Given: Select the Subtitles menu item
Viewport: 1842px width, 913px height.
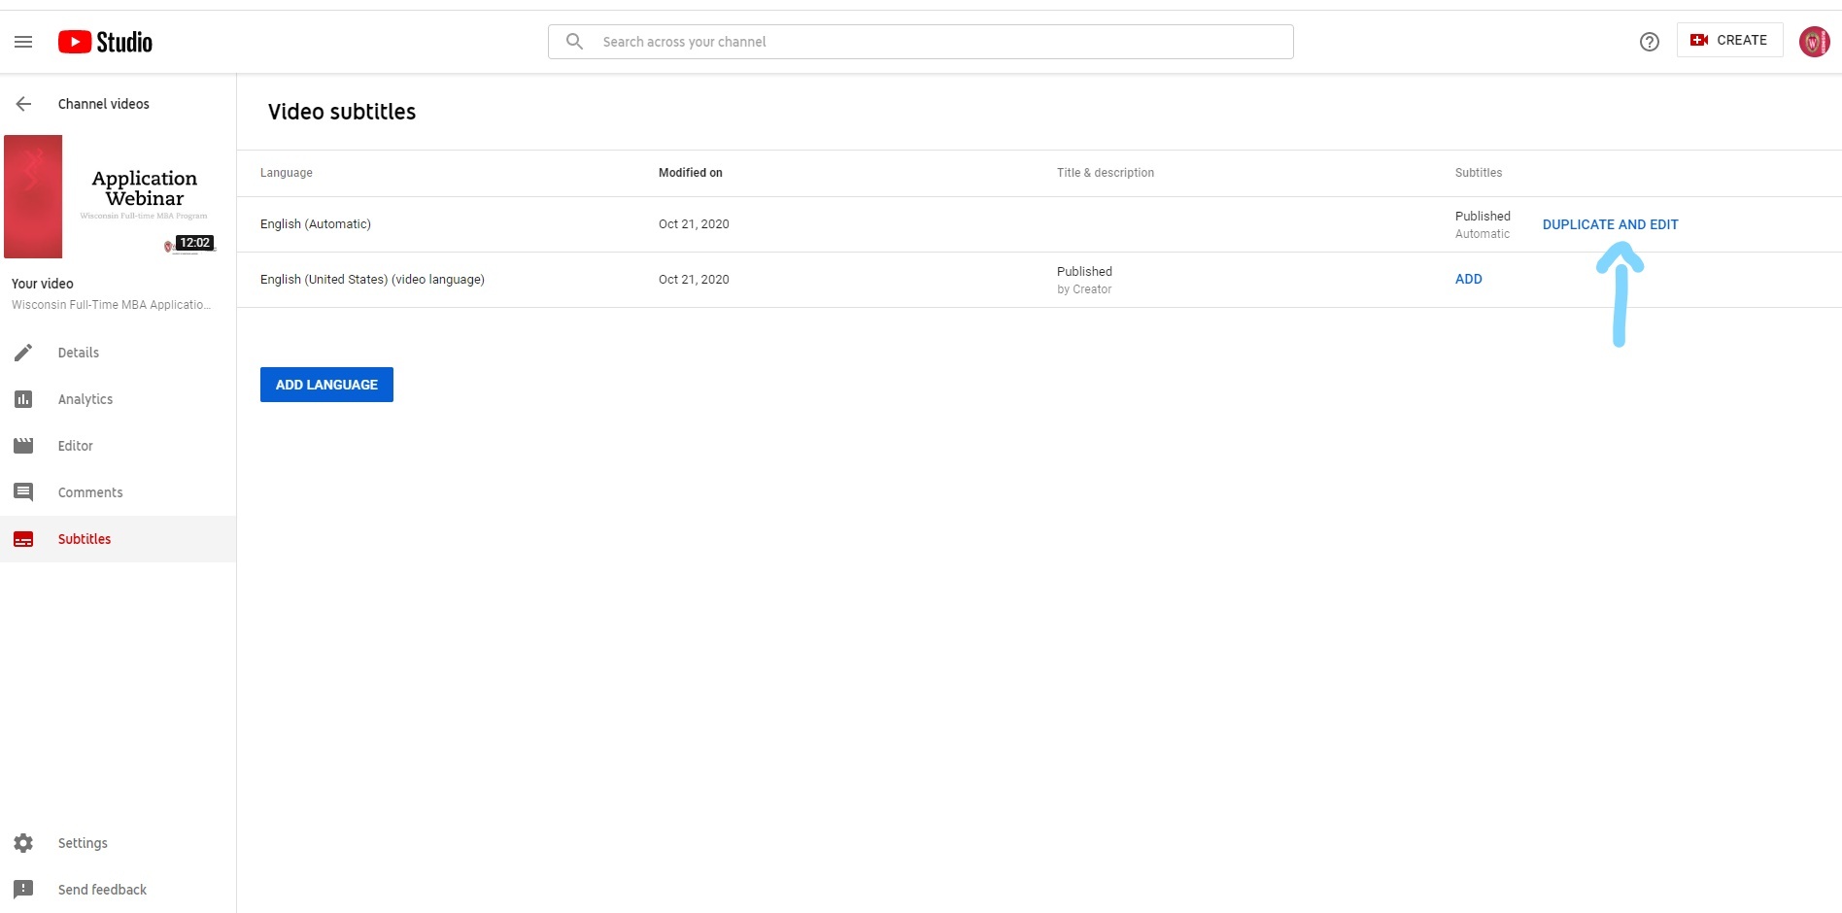Looking at the screenshot, I should (85, 539).
